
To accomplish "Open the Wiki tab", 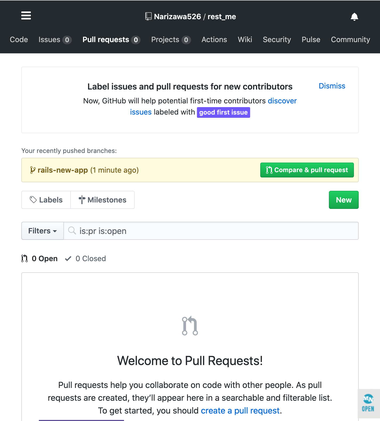I will pyautogui.click(x=245, y=40).
